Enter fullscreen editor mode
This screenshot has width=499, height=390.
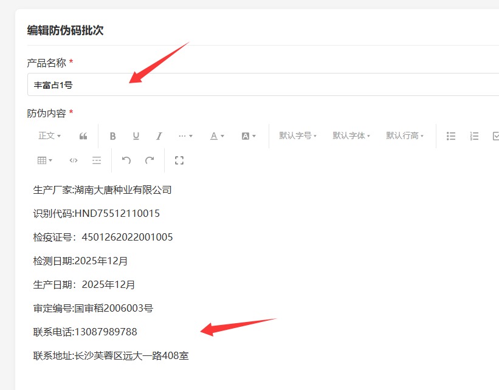pos(179,160)
